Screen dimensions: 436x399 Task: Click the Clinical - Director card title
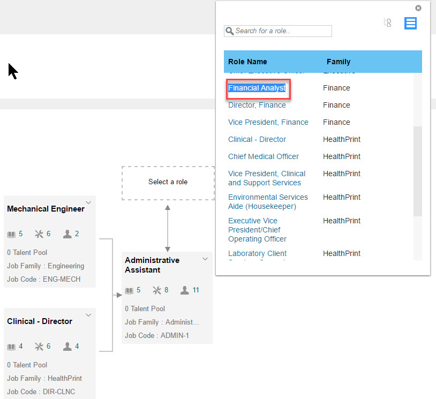pos(40,321)
